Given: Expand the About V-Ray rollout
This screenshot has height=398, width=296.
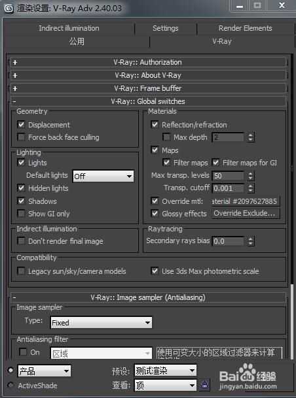Looking at the screenshot, I should [148, 75].
